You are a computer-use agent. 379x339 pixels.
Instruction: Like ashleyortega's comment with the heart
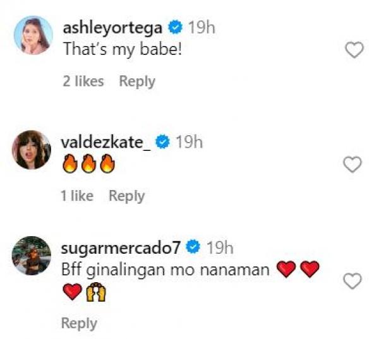[355, 51]
